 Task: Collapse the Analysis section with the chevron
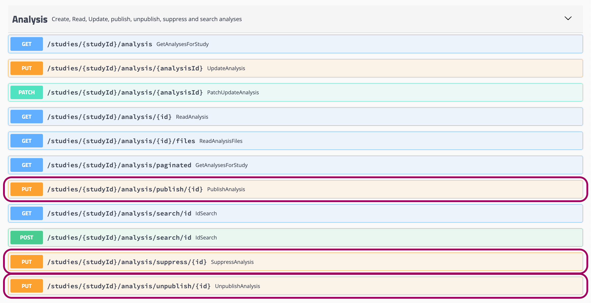[x=568, y=18]
